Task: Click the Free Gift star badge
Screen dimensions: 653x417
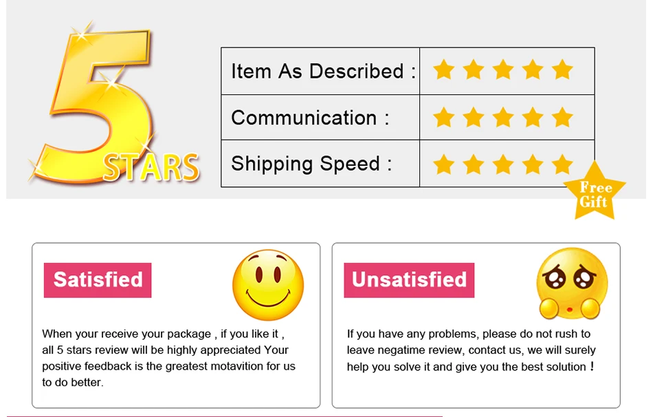Action: pos(595,192)
